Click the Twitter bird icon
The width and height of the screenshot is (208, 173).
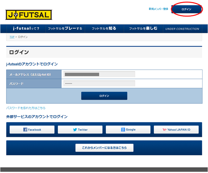(75, 130)
